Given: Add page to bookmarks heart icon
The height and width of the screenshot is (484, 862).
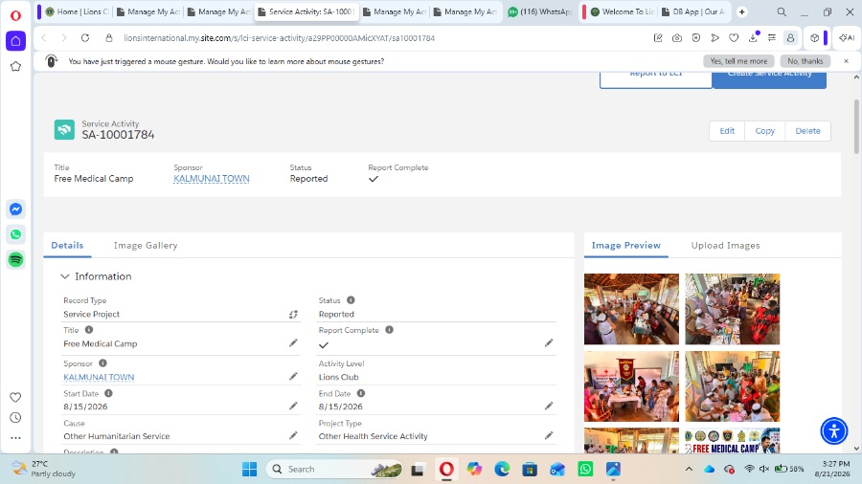Looking at the screenshot, I should (x=734, y=38).
